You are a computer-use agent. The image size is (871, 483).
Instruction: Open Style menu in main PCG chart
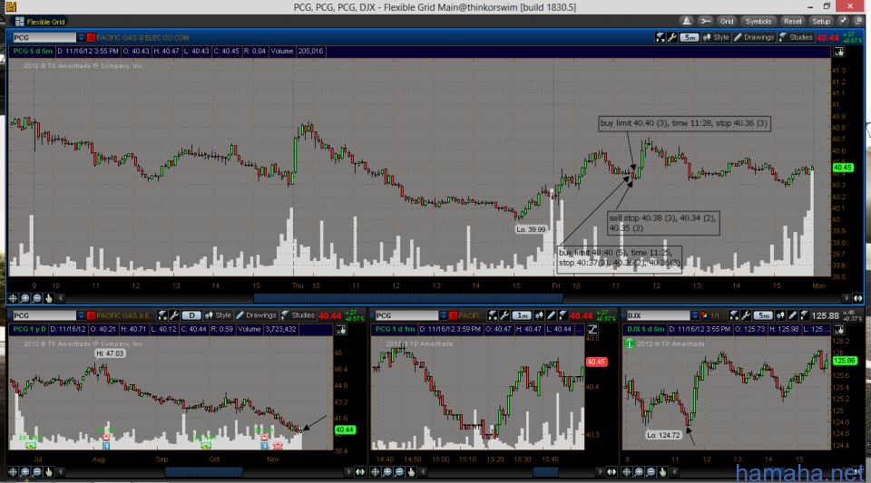pyautogui.click(x=716, y=38)
